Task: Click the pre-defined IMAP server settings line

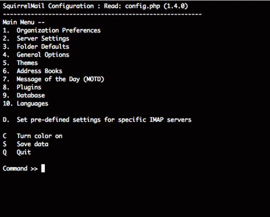Action: pos(104,120)
